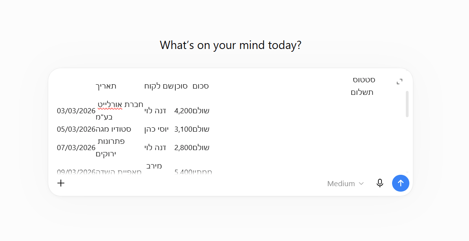The image size is (469, 241).
Task: Expand the input box to full screen
Action: click(399, 82)
